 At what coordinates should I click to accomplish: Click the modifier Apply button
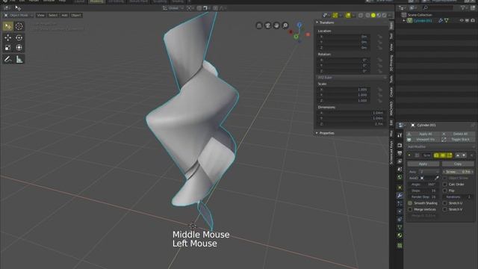[423, 164]
